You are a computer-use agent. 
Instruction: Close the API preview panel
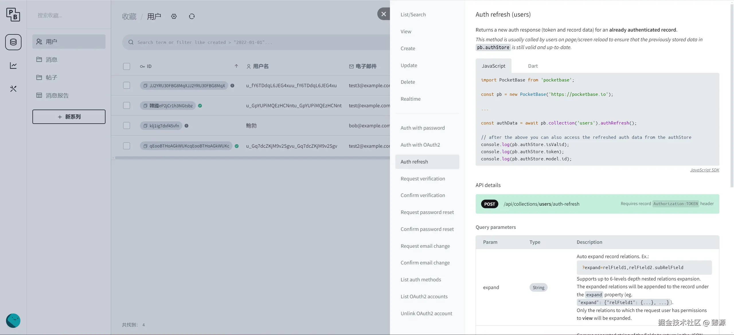383,14
